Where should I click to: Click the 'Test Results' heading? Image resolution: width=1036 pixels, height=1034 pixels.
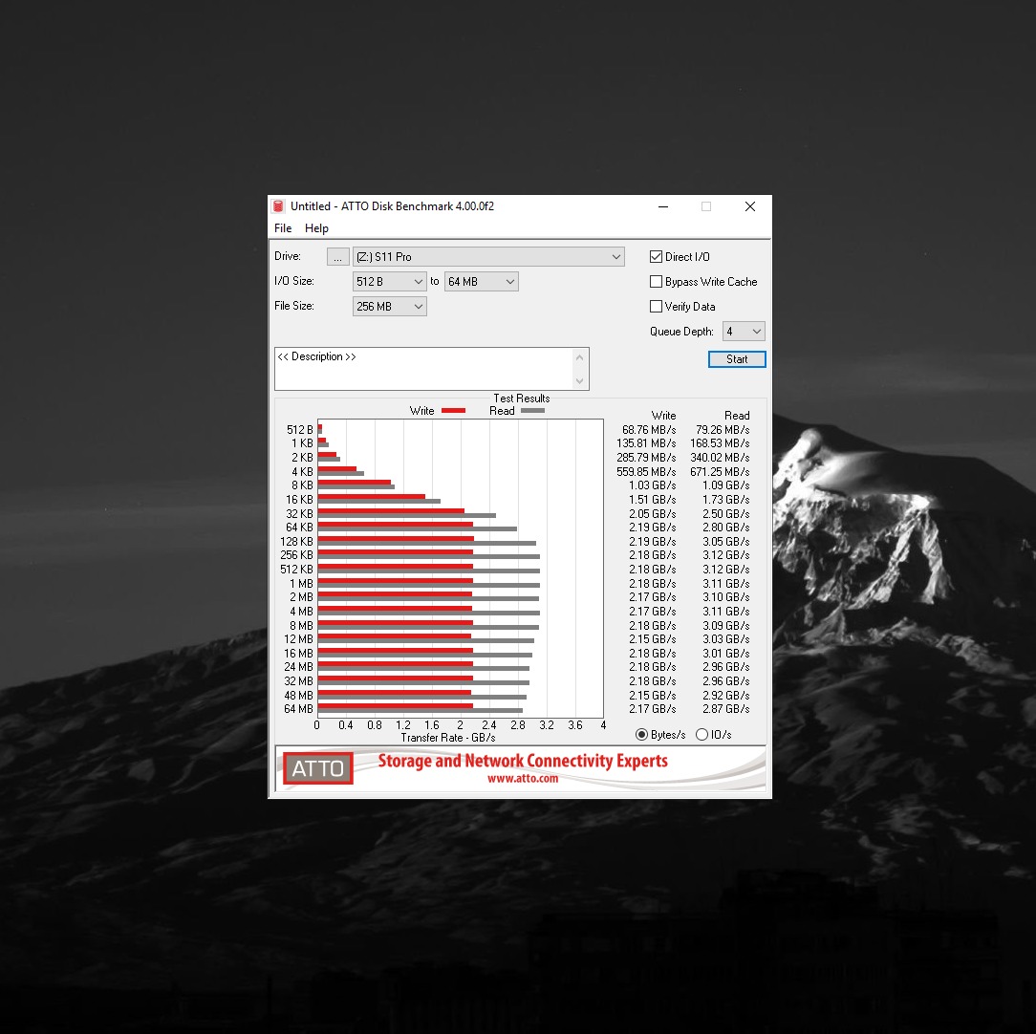(521, 399)
